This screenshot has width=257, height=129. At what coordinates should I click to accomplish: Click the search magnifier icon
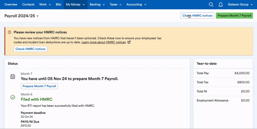tap(211, 5)
